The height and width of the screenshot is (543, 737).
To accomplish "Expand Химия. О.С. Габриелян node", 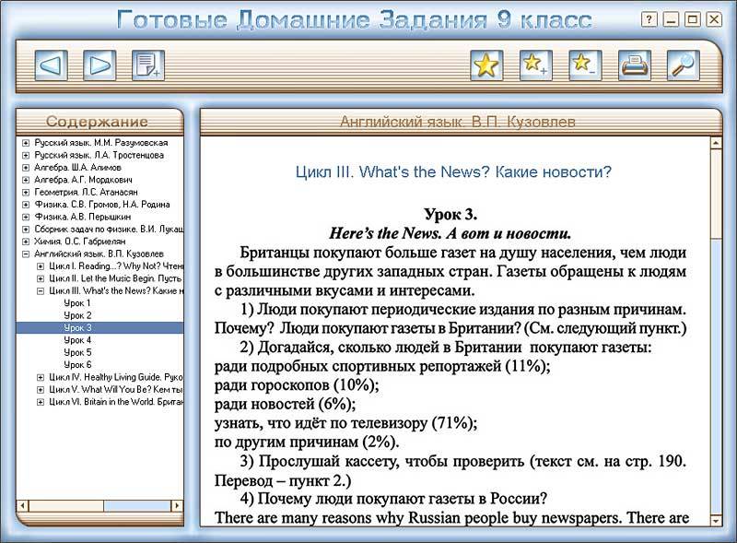I will coord(26,242).
